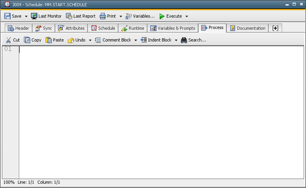306x188 pixels.
Task: Click the Variables… button label
Action: tap(144, 16)
